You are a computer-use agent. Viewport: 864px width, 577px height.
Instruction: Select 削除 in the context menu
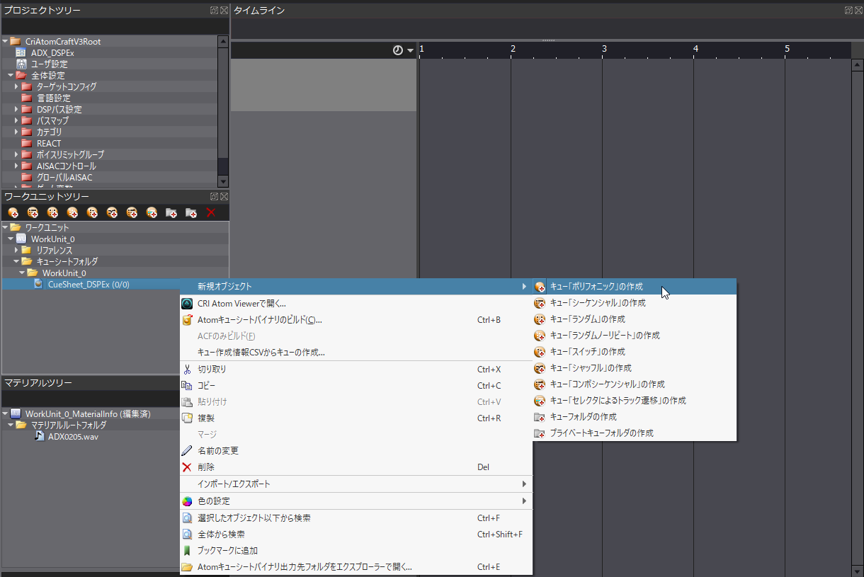point(356,467)
